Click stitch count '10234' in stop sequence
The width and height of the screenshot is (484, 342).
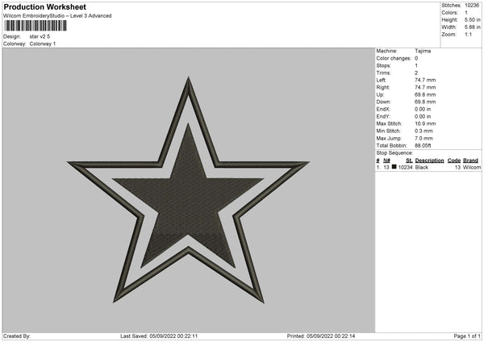(405, 167)
